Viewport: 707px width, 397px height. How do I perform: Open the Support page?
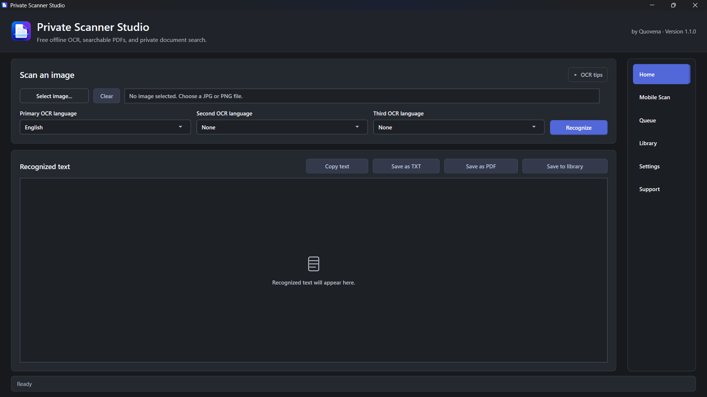click(661, 189)
